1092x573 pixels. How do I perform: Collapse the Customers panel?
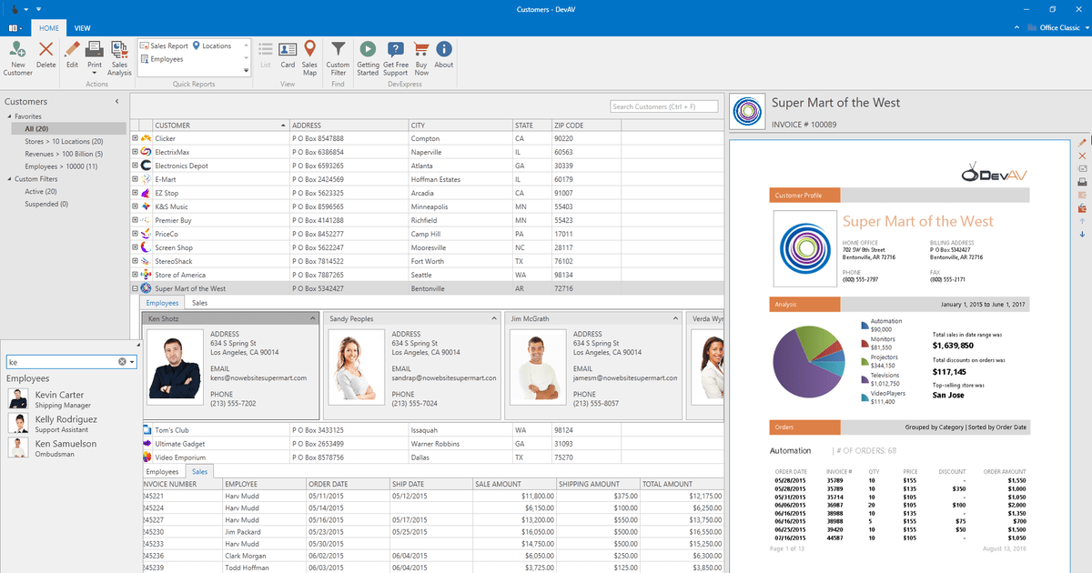[x=115, y=102]
